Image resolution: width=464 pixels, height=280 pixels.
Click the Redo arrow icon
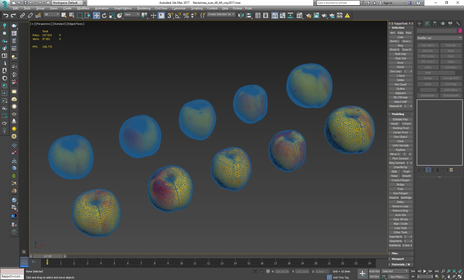coord(13,16)
